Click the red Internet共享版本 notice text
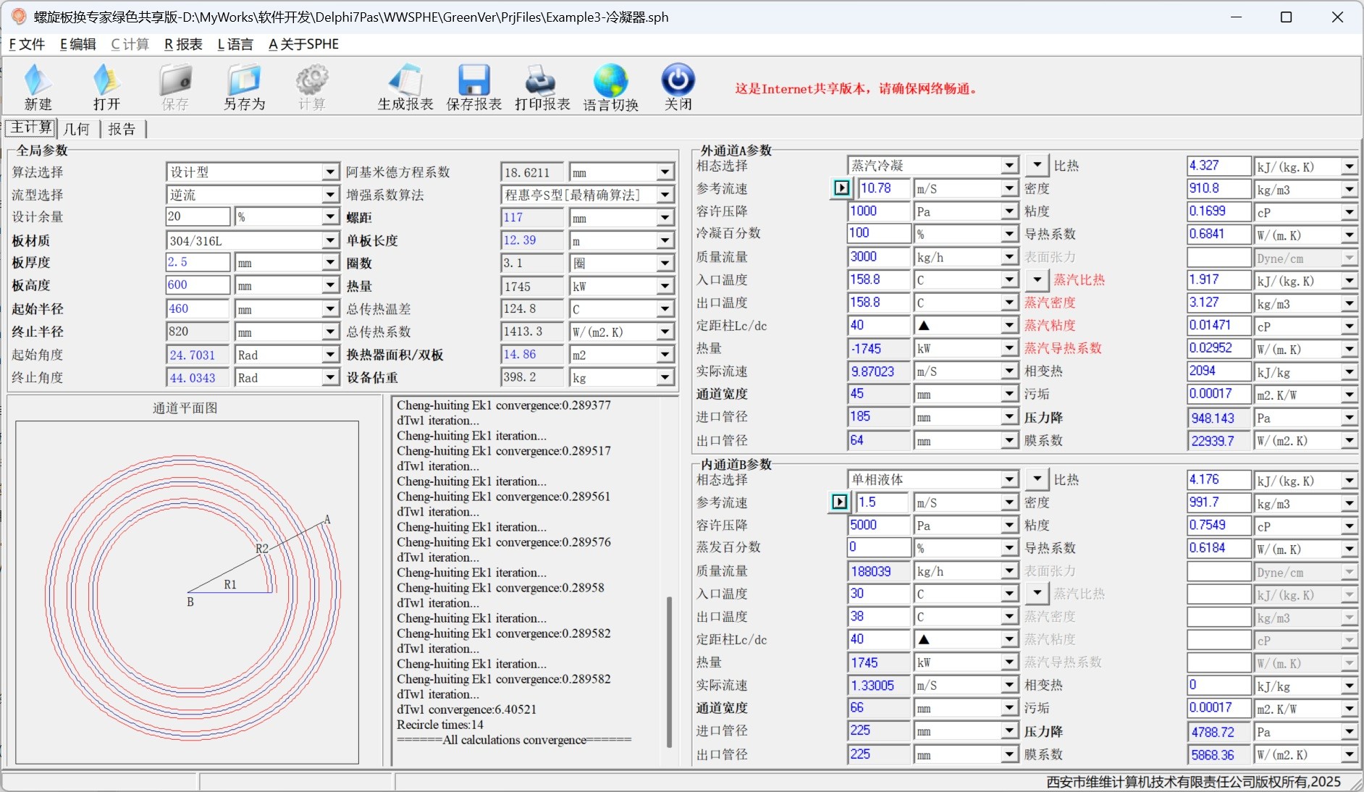1364x792 pixels. [856, 88]
